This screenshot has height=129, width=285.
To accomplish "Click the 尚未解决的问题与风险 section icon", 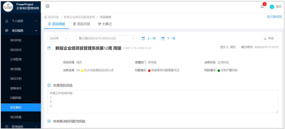I will tap(49, 121).
